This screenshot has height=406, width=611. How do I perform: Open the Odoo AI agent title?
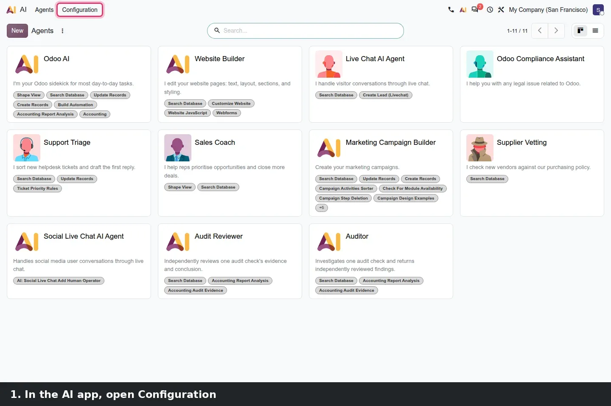pyautogui.click(x=56, y=59)
